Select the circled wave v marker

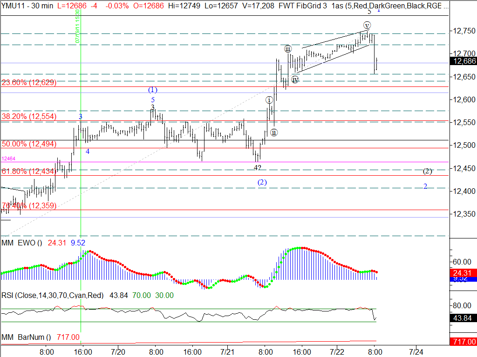[x=367, y=25]
